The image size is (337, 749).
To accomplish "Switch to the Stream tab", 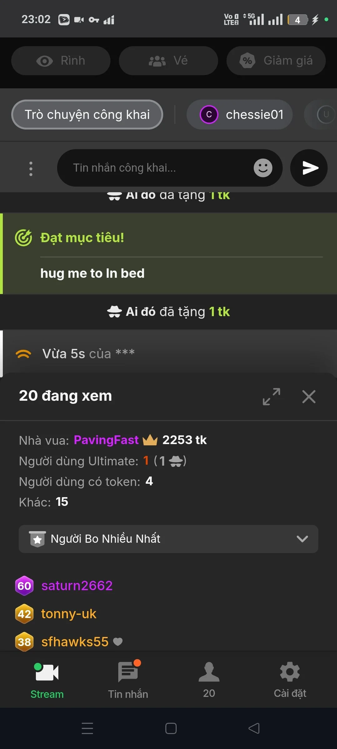I will pos(47,680).
